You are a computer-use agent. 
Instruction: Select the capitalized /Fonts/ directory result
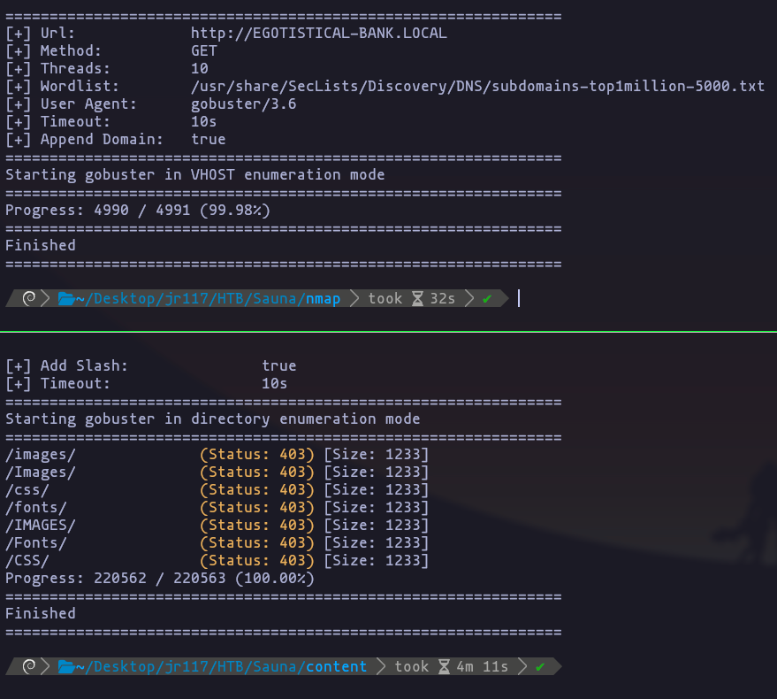pos(36,543)
